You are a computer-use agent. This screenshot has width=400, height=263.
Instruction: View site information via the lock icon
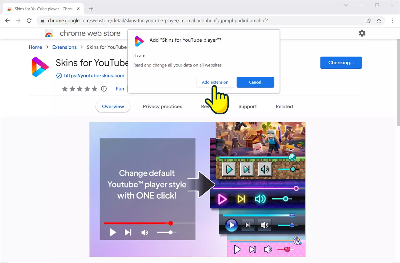tap(42, 21)
